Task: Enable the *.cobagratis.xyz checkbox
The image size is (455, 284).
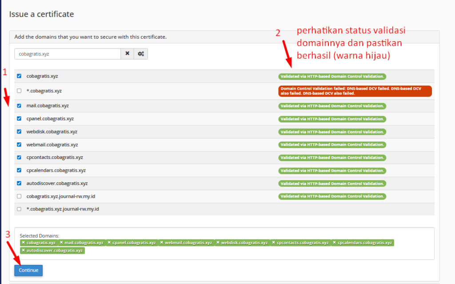Action: click(x=19, y=91)
